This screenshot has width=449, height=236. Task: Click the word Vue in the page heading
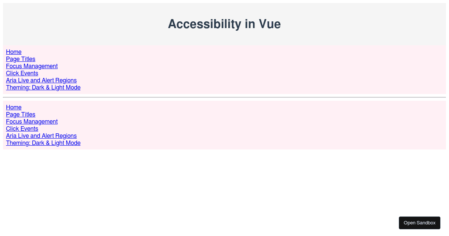click(270, 24)
